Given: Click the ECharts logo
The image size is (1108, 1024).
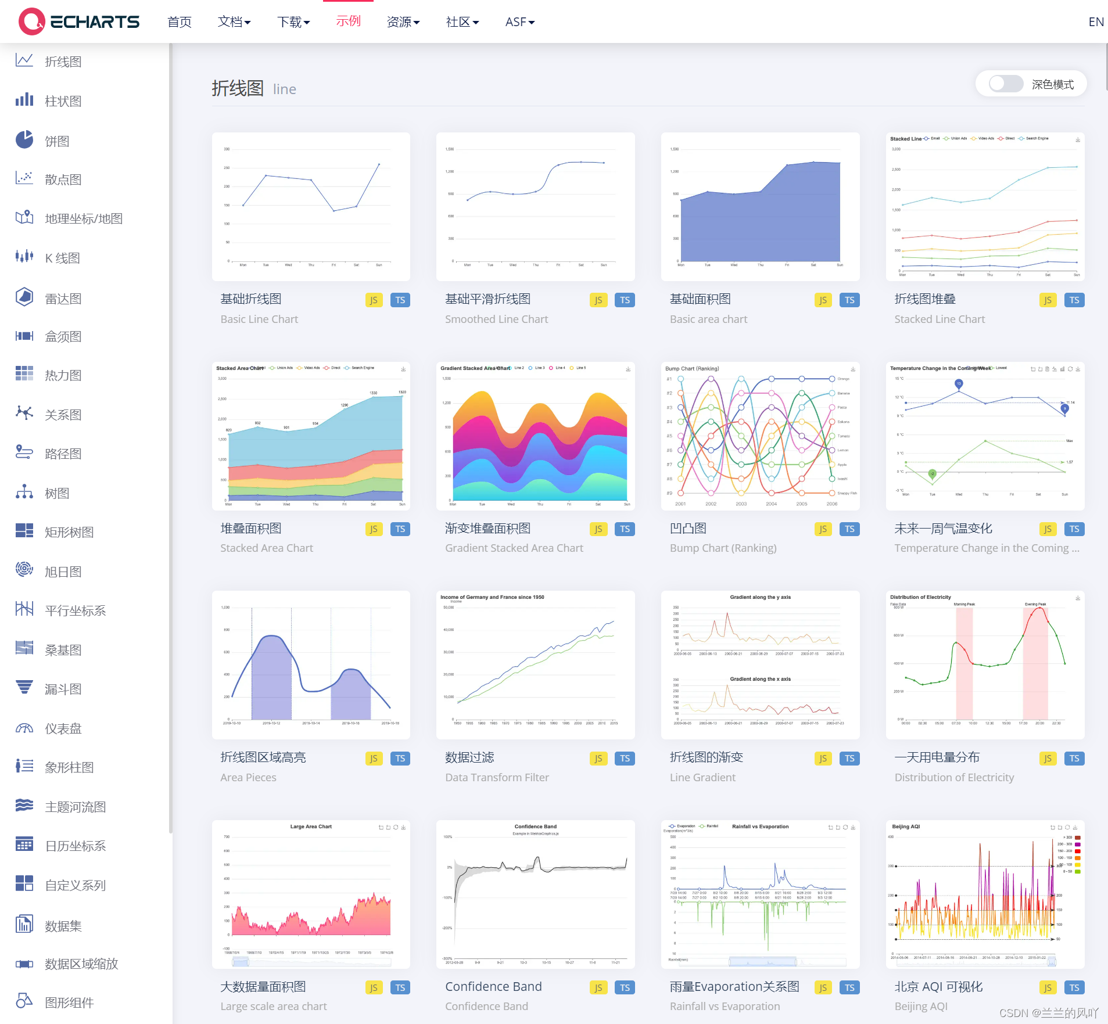Looking at the screenshot, I should click(79, 21).
